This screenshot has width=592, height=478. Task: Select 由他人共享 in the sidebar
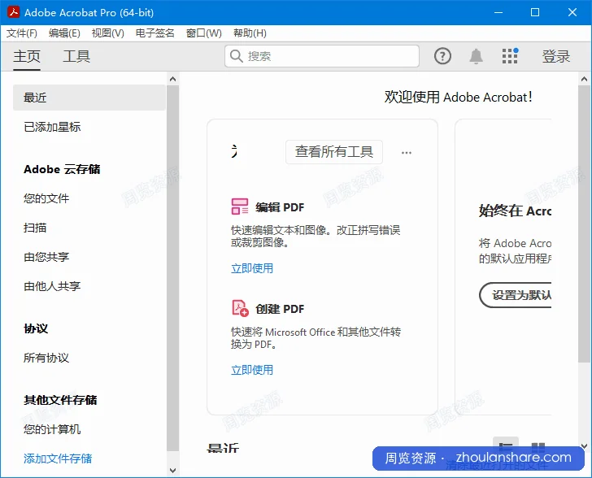pos(52,286)
